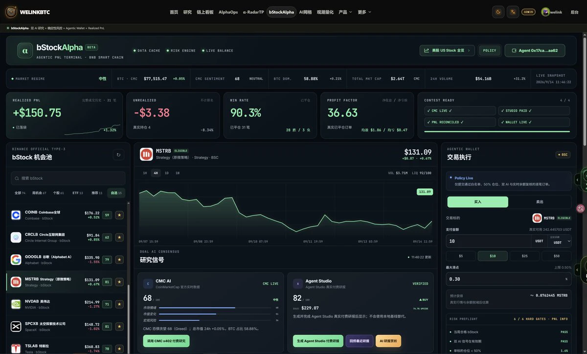The height and width of the screenshot is (354, 587).
Task: Open the USDT payment currency dropdown
Action: coord(559,241)
